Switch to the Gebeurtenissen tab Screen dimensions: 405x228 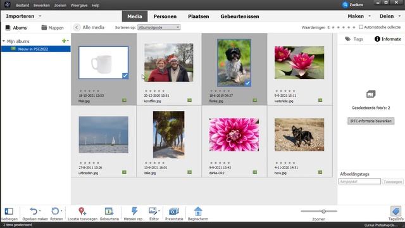(240, 16)
